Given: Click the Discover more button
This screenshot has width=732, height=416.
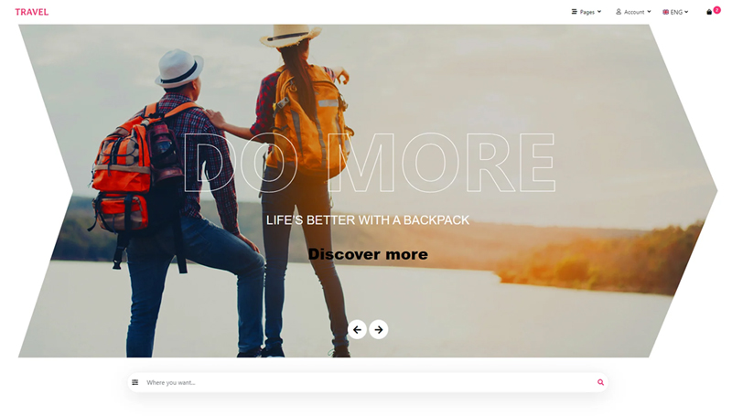Looking at the screenshot, I should tap(368, 254).
